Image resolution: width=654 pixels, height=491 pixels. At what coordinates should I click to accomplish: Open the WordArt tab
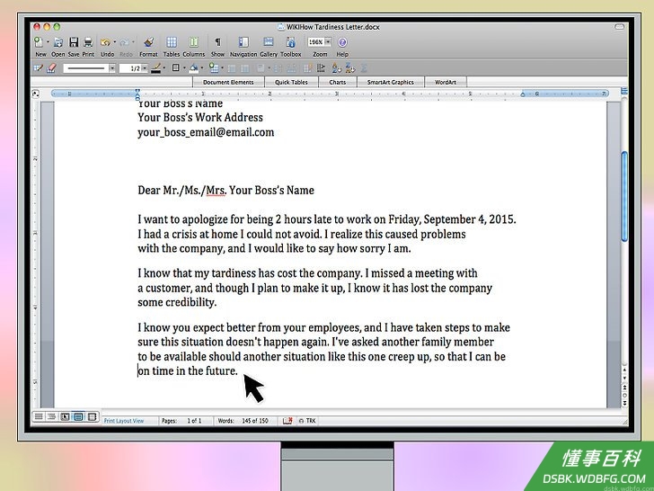click(446, 82)
